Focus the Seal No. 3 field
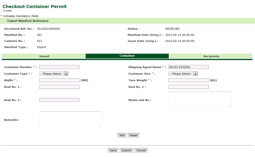255x157 pixels. point(59,100)
